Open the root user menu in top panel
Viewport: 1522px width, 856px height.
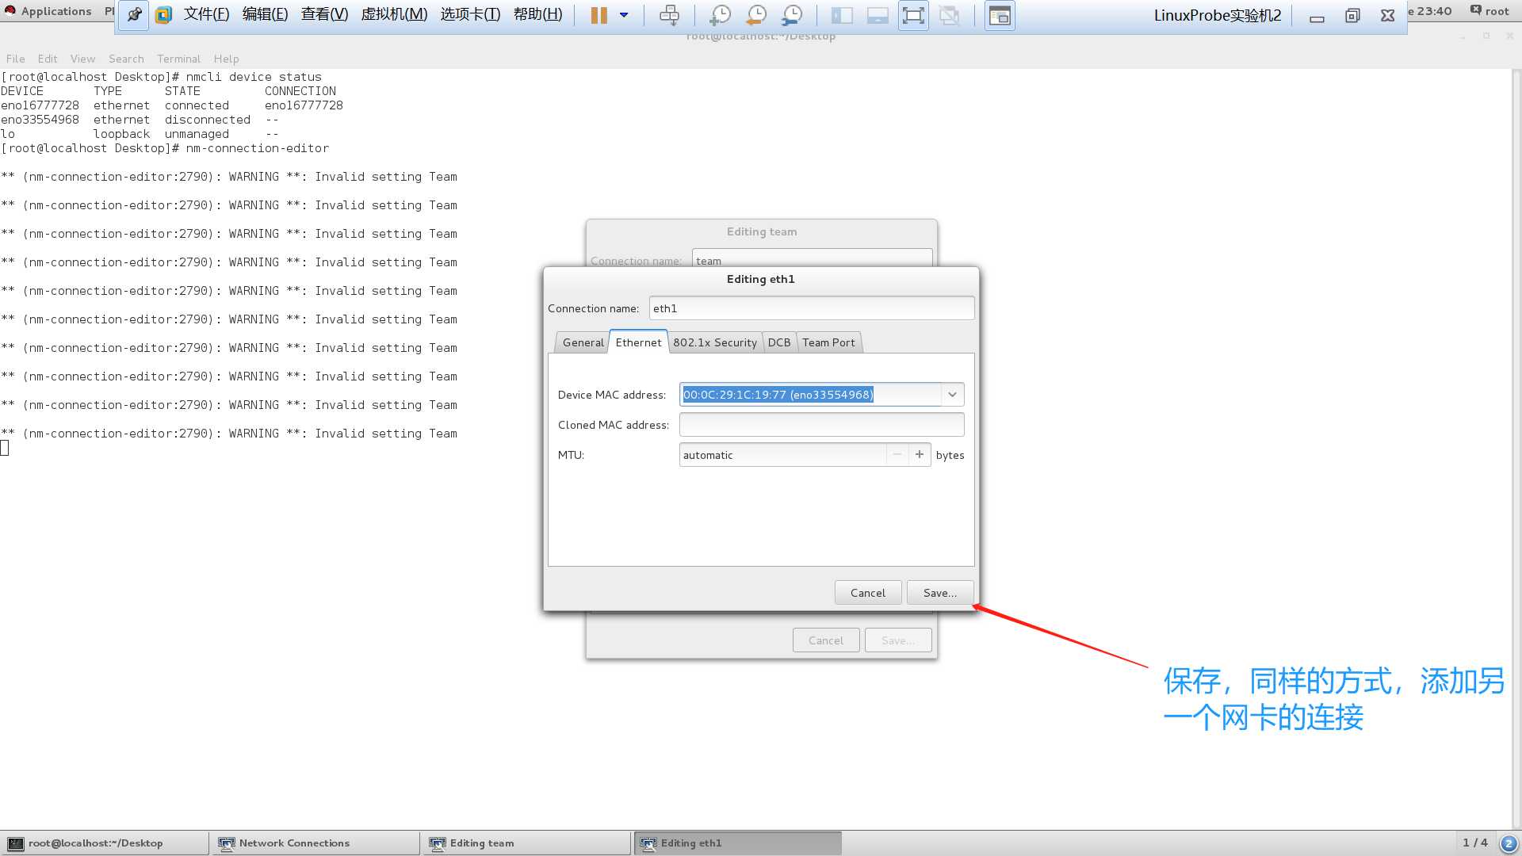(x=1489, y=11)
